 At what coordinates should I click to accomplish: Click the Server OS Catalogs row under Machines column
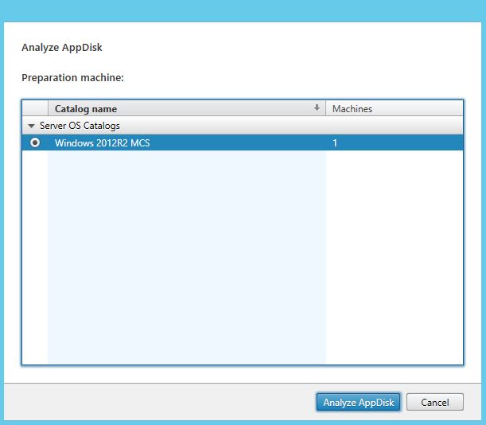point(394,126)
